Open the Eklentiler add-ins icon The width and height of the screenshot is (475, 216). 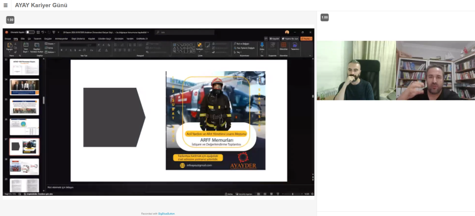[284, 46]
